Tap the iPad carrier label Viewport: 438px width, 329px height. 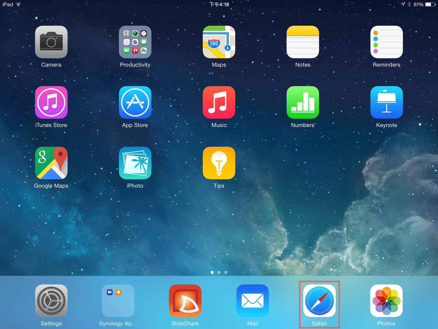[8, 4]
